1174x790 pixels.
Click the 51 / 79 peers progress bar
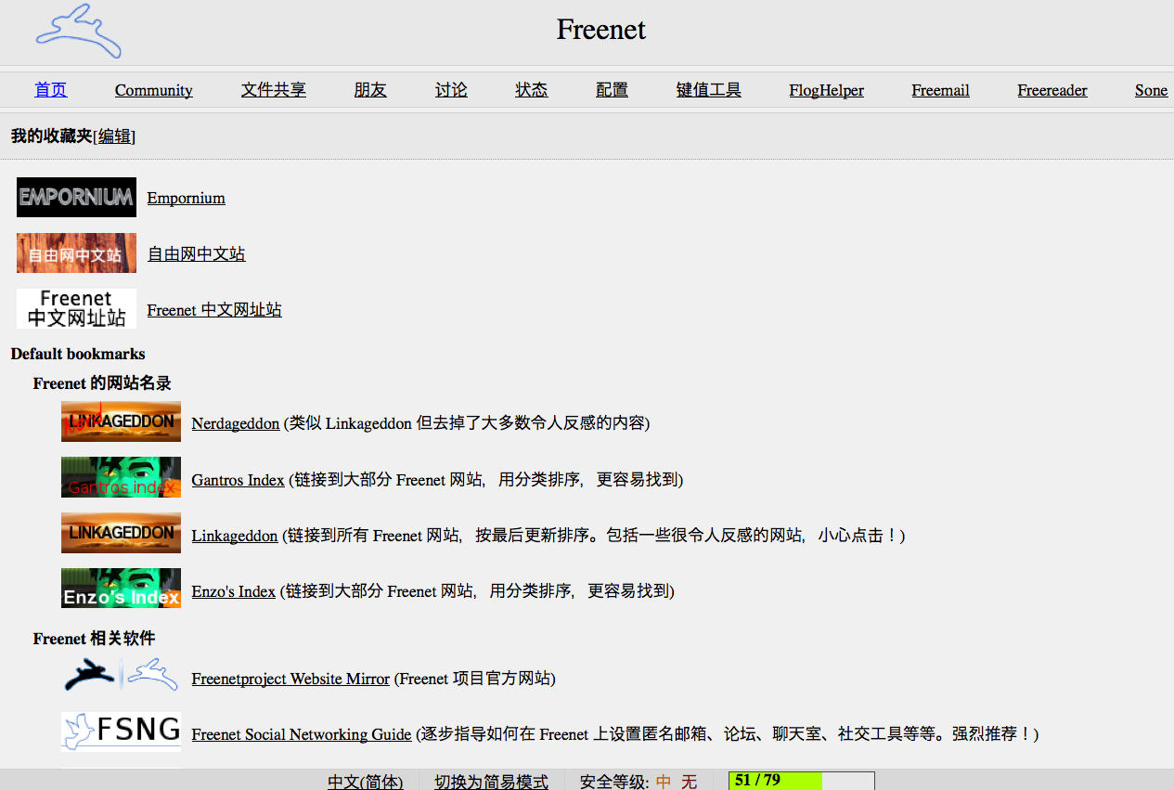point(802,781)
